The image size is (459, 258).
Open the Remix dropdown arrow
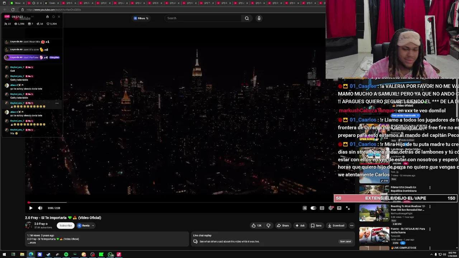click(x=93, y=225)
